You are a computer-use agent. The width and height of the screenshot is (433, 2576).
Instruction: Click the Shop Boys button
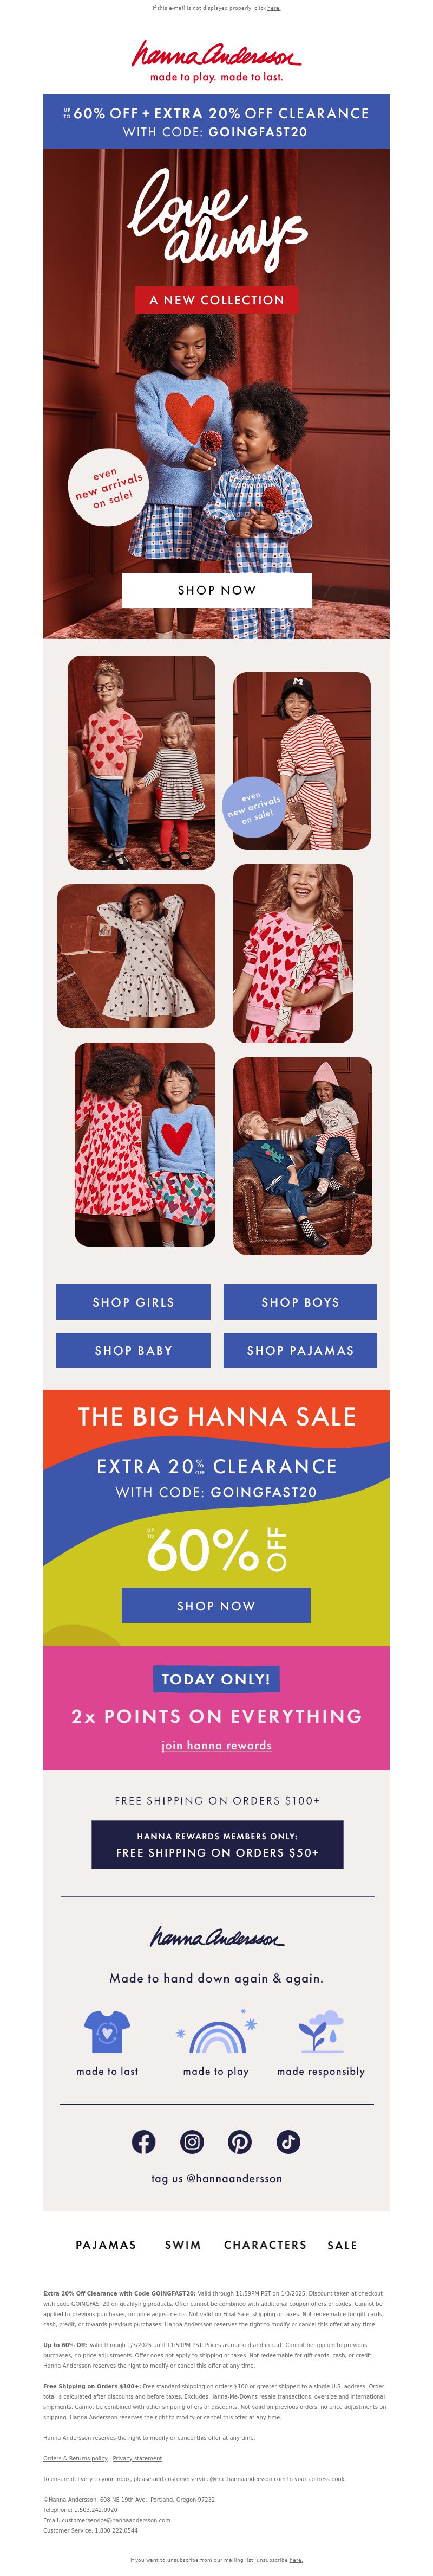click(300, 1301)
